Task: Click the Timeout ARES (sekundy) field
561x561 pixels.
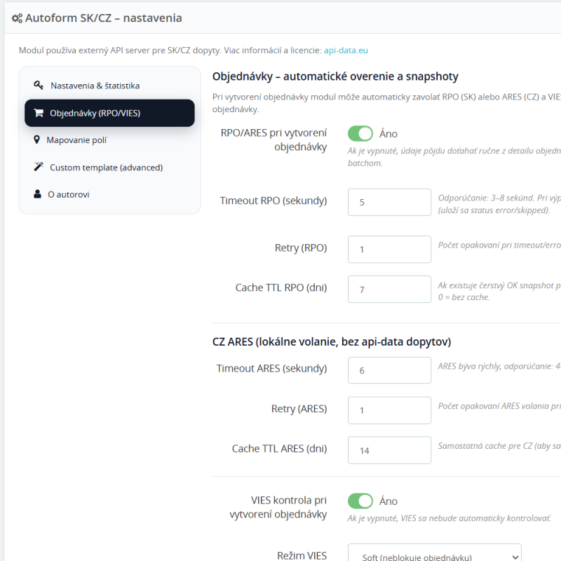Action: pyautogui.click(x=389, y=370)
